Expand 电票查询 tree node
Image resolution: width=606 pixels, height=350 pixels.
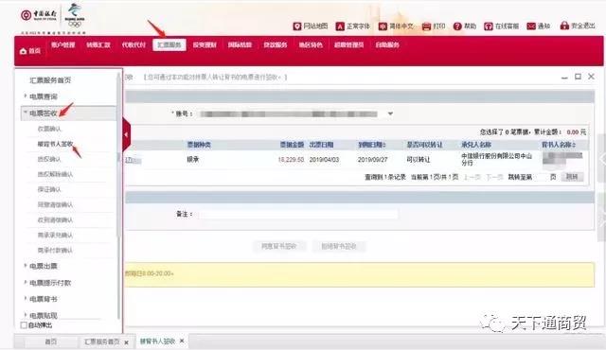point(26,96)
